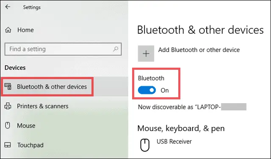The width and height of the screenshot is (271, 159).
Task: Open Mouse settings in sidebar
Action: [x=26, y=126]
